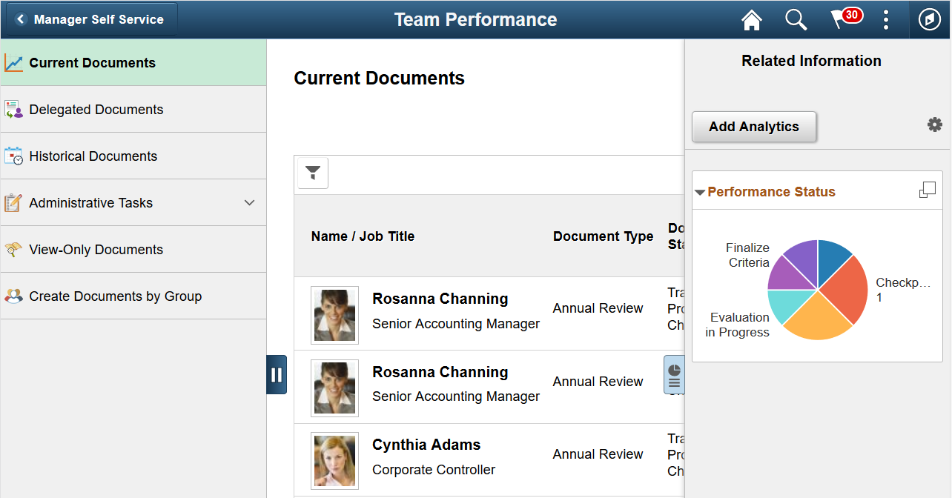The width and height of the screenshot is (952, 498).
Task: Select View-Only Documents in the sidebar
Action: click(x=133, y=250)
